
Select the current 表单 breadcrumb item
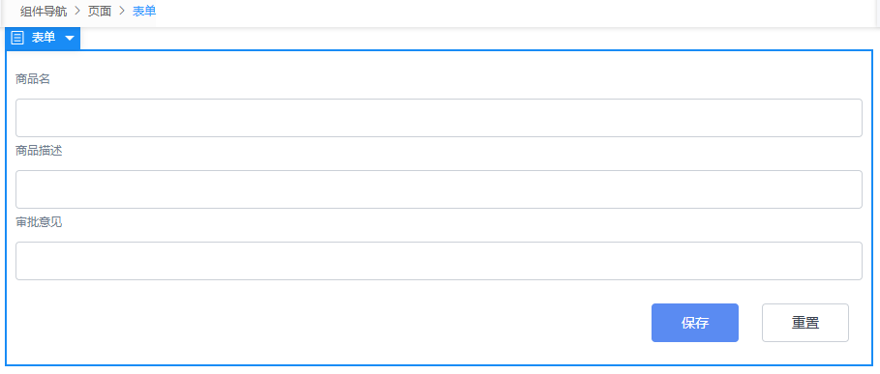point(144,12)
